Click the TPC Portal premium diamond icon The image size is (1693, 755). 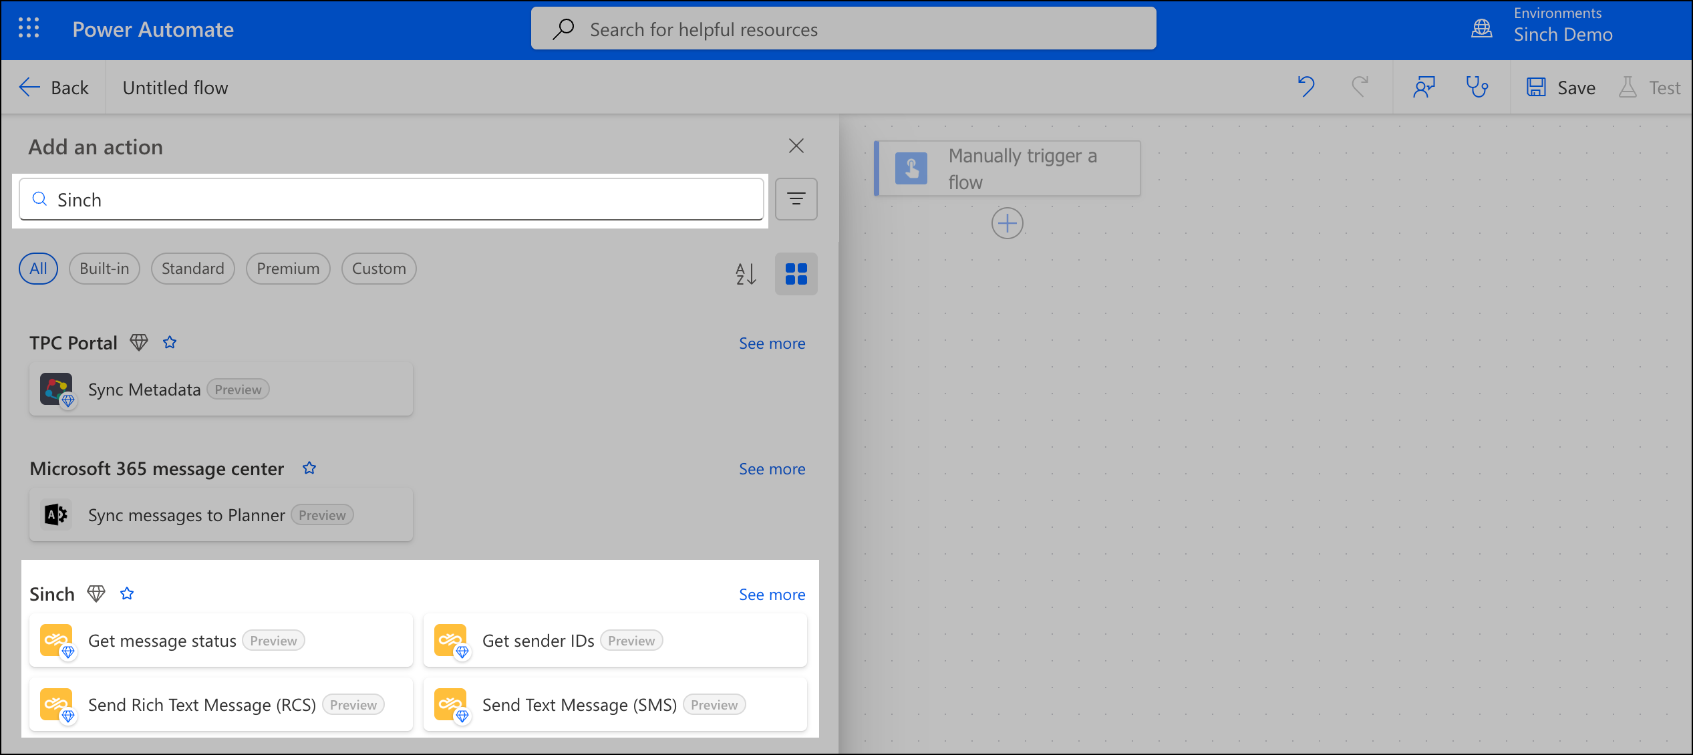(x=139, y=343)
